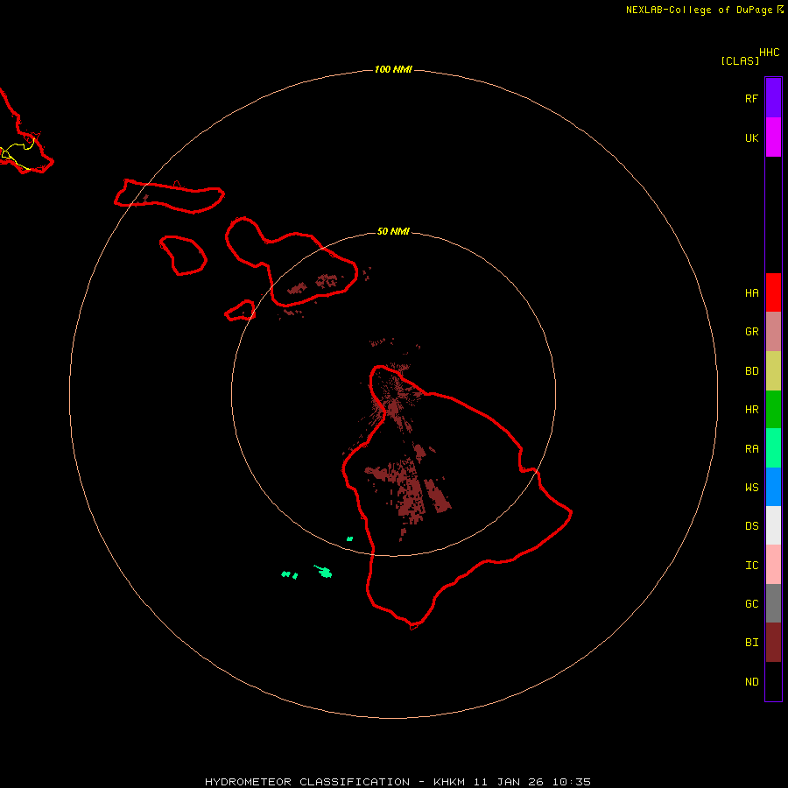Click the HHC product label
The width and height of the screenshot is (788, 788).
coord(770,53)
